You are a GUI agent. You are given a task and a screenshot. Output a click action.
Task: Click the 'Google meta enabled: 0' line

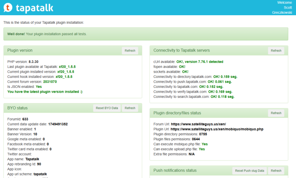click(26, 139)
